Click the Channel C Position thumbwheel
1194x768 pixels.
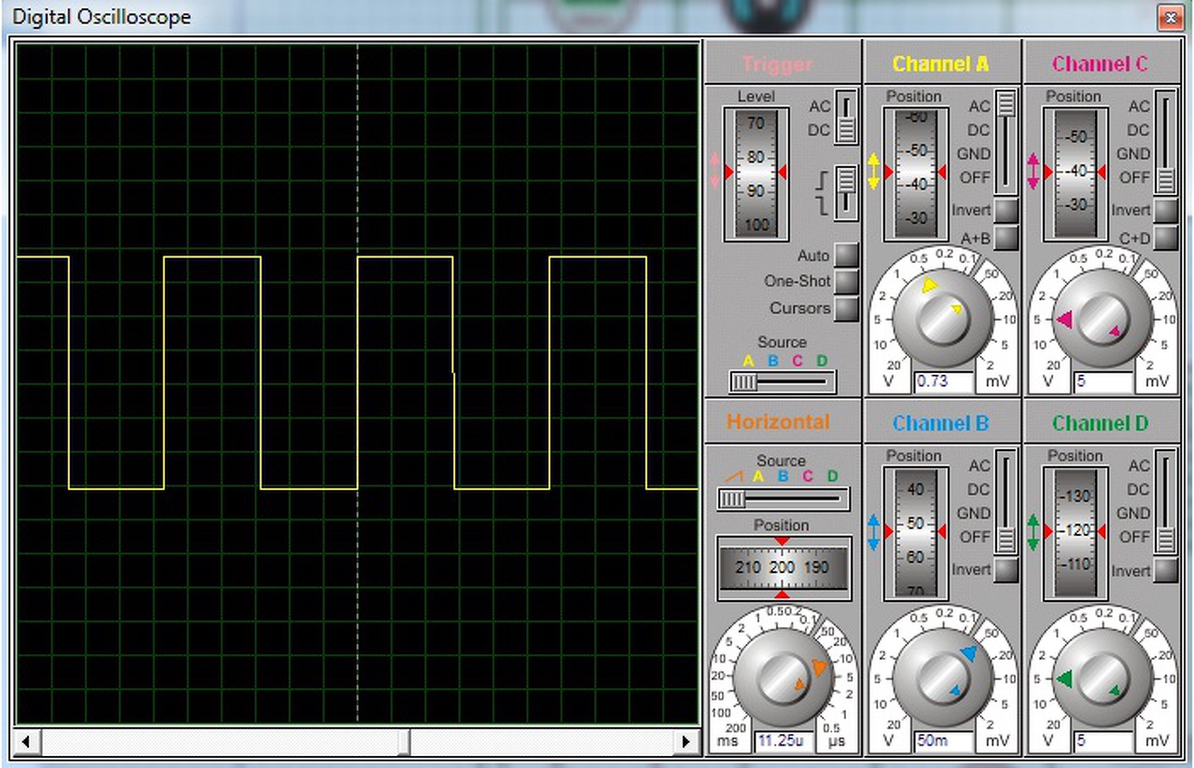(x=1075, y=173)
